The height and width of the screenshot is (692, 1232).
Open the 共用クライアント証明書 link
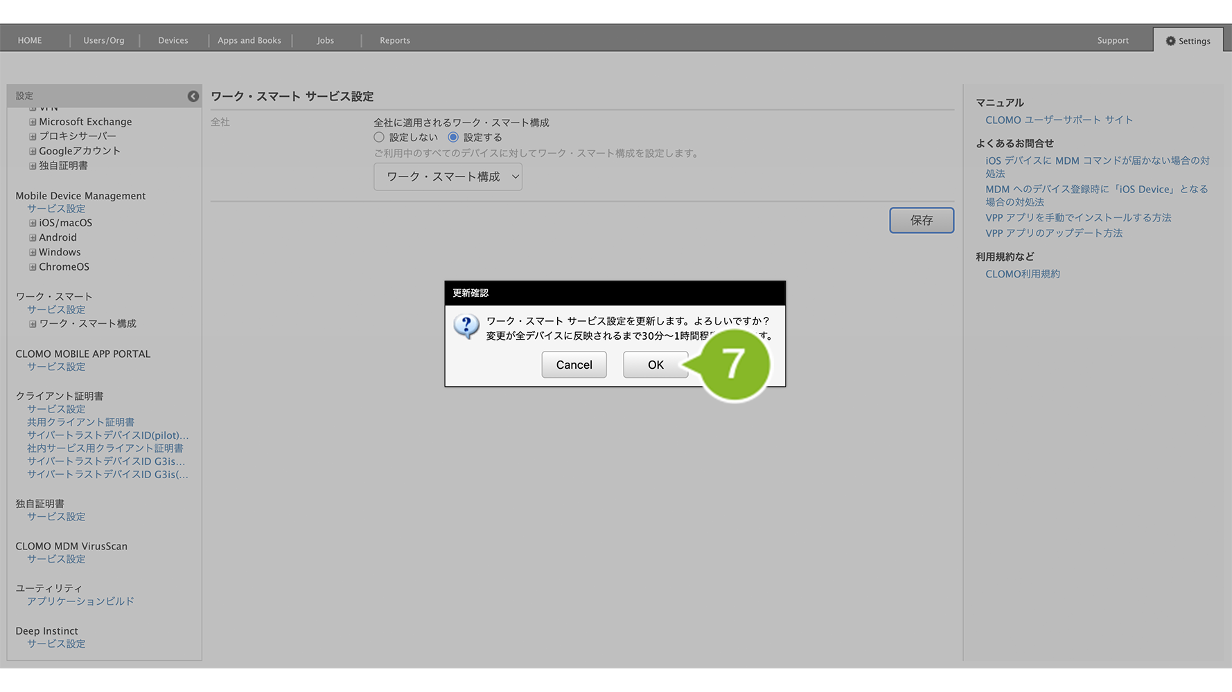(80, 422)
